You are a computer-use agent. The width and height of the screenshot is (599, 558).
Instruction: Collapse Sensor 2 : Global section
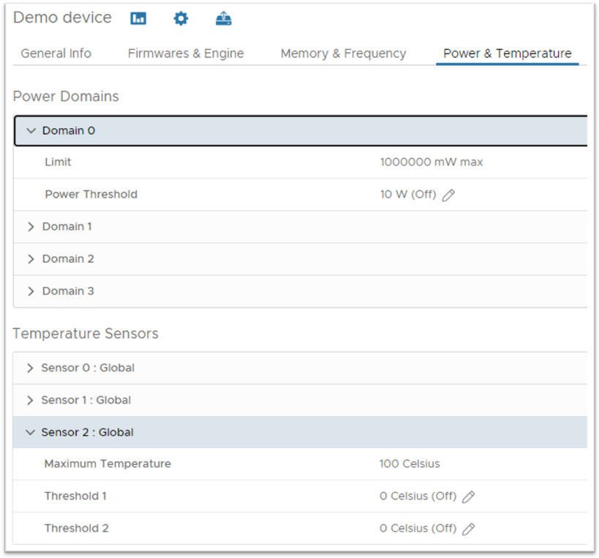30,433
